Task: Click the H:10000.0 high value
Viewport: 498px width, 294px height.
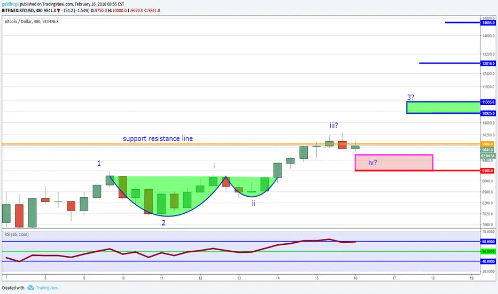Action: [x=117, y=11]
